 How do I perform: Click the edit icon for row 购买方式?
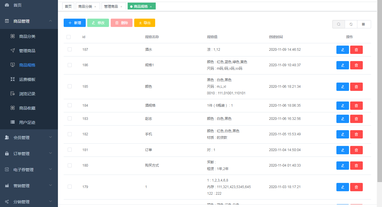pyautogui.click(x=343, y=165)
